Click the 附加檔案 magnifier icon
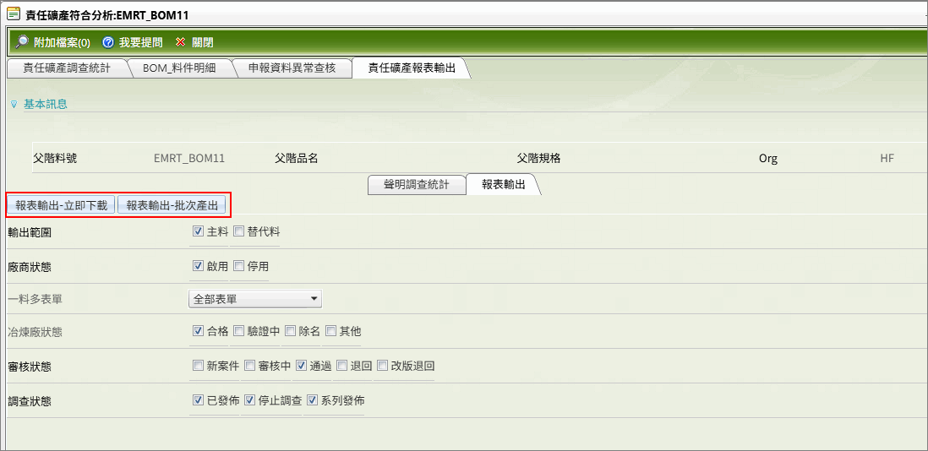The height and width of the screenshot is (451, 928). click(22, 42)
